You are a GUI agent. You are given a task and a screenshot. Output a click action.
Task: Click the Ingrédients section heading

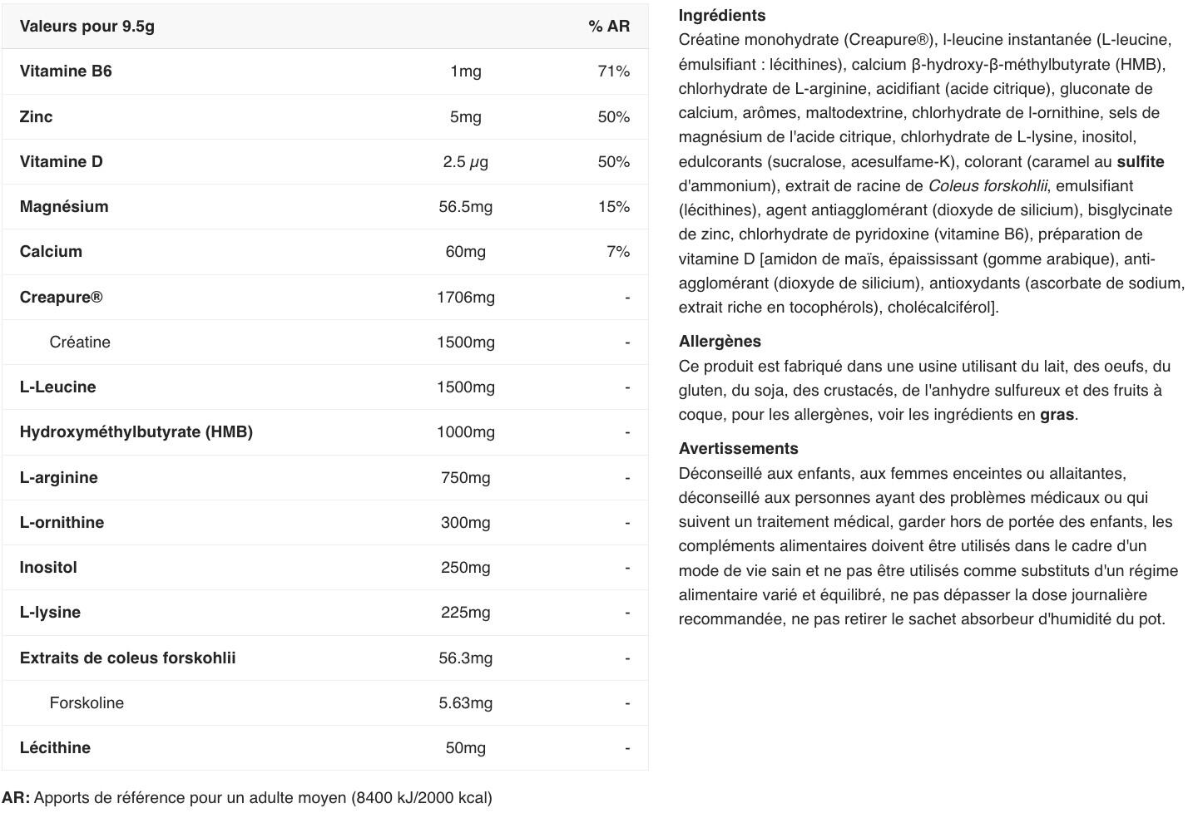pos(722,16)
